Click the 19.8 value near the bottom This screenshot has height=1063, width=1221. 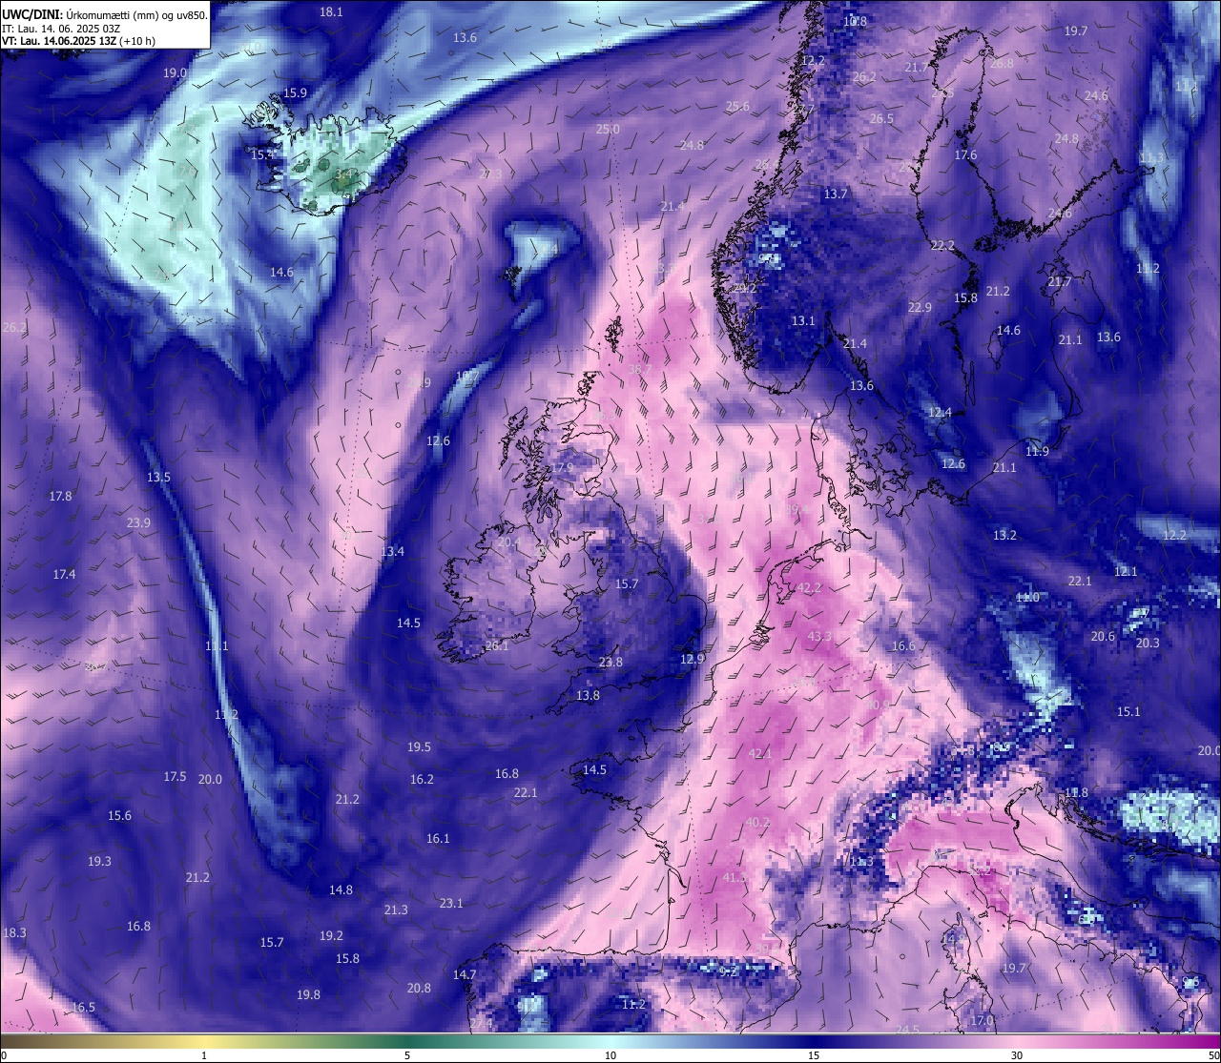coord(308,995)
